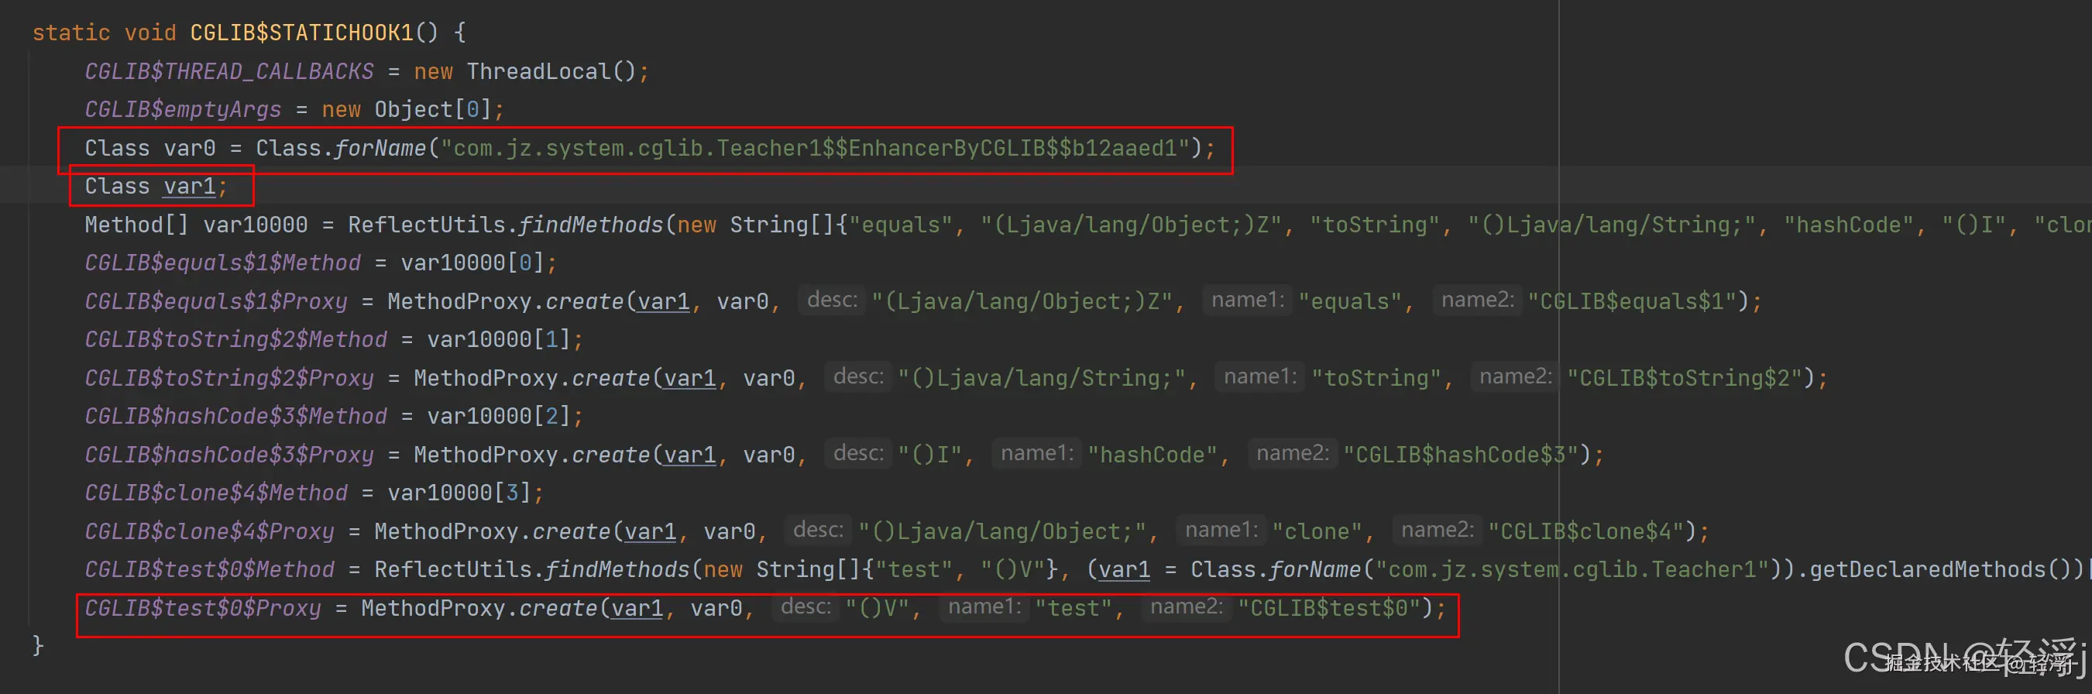Click the CGLIB$equals$1$Proxy field
This screenshot has width=2092, height=694.
point(216,301)
